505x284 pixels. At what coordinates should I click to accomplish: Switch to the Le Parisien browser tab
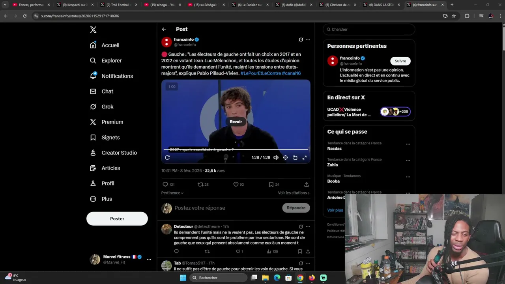250,5
